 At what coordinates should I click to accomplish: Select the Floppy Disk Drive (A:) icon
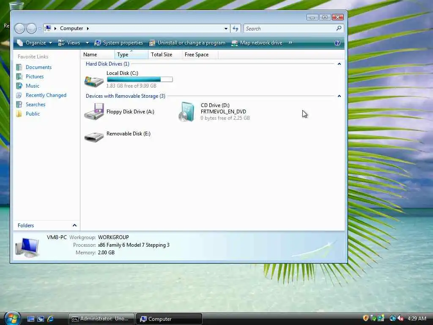tap(94, 111)
